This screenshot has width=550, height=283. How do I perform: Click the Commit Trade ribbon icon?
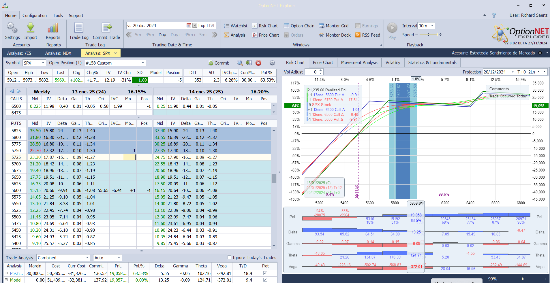pyautogui.click(x=106, y=28)
